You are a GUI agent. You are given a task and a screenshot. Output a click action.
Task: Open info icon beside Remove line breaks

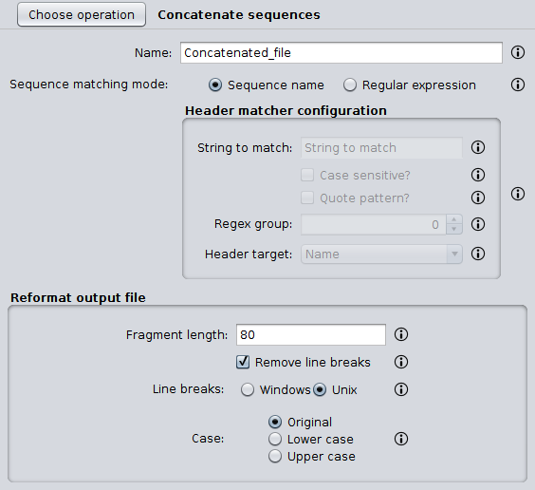pyautogui.click(x=401, y=362)
